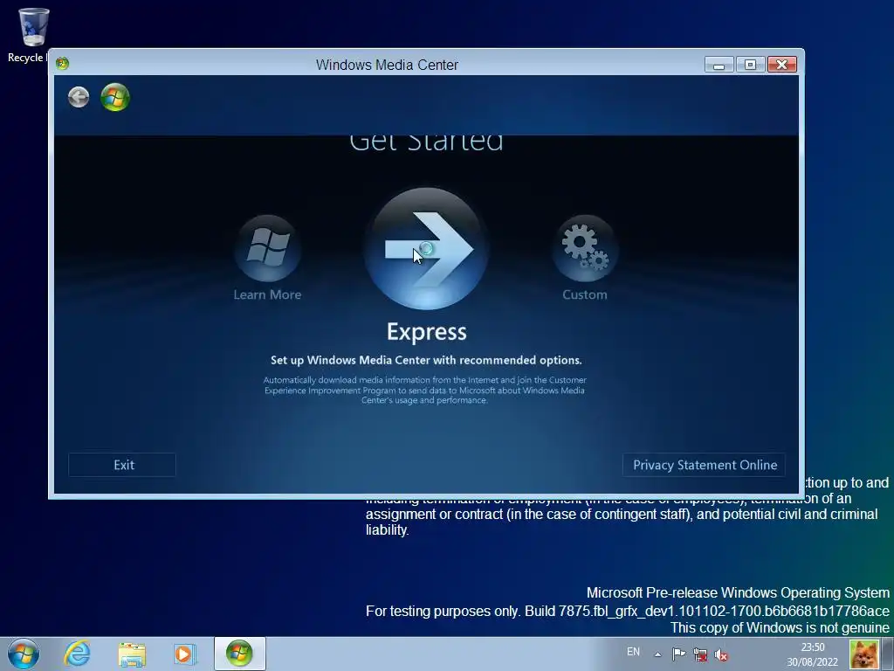Open the Media Center green start button
Viewport: 894px width, 671px height.
115,97
